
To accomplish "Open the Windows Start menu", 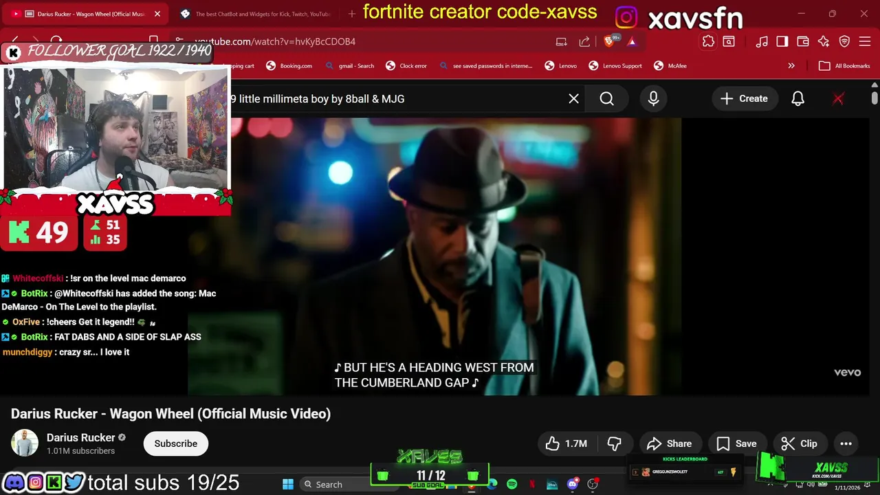I will pyautogui.click(x=288, y=485).
